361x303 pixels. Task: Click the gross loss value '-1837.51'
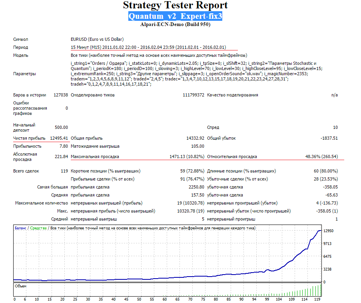329,138
